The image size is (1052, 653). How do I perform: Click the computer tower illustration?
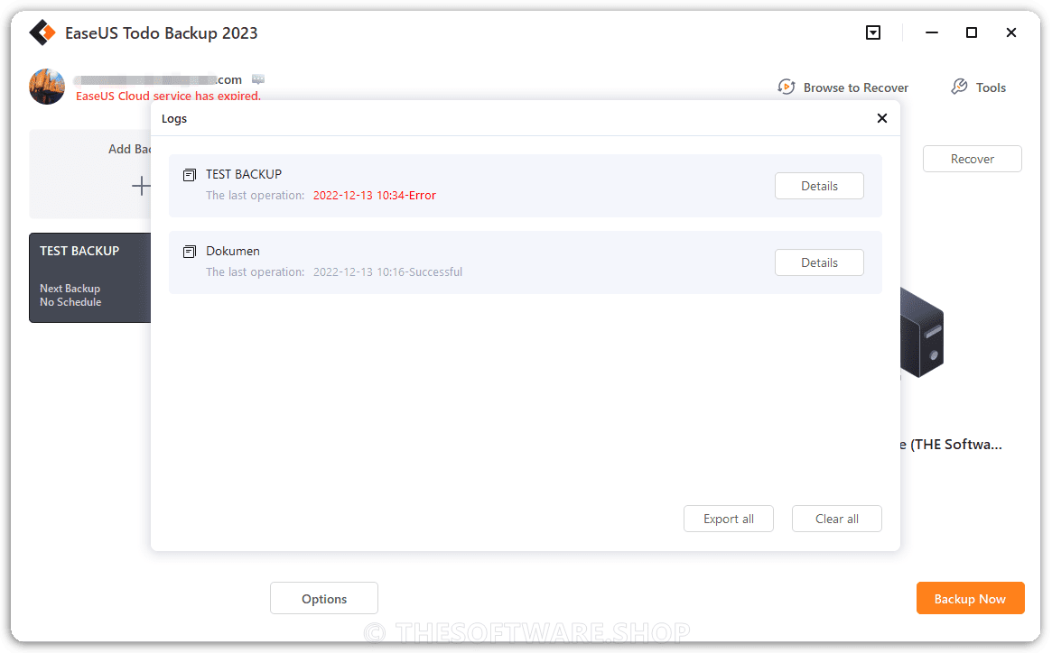922,333
